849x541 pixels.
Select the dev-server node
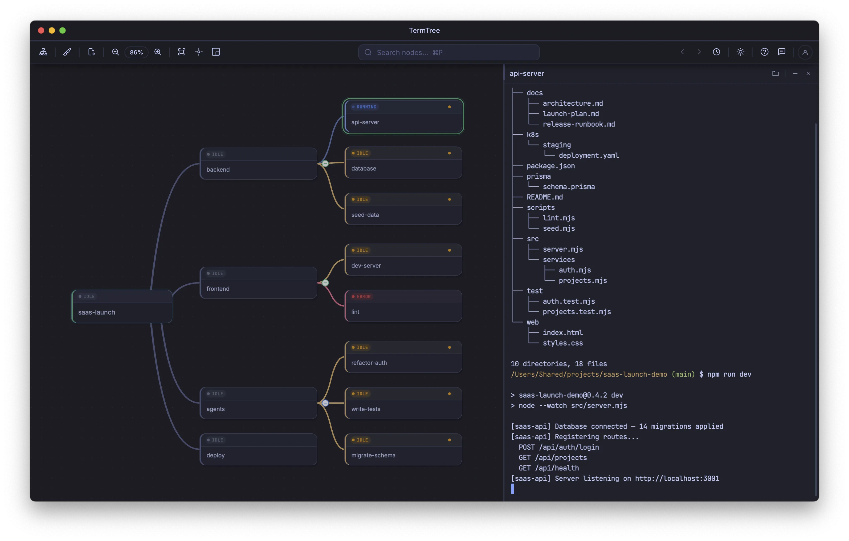(x=403, y=260)
